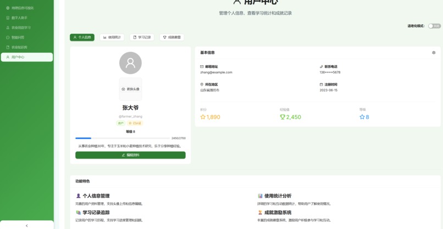Click the phone icon beside 联系电话
Screen dimensions: 443x229
tap(321, 67)
